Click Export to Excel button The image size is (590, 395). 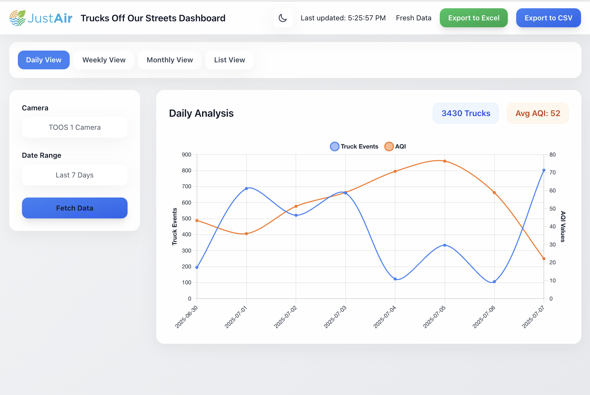(474, 18)
